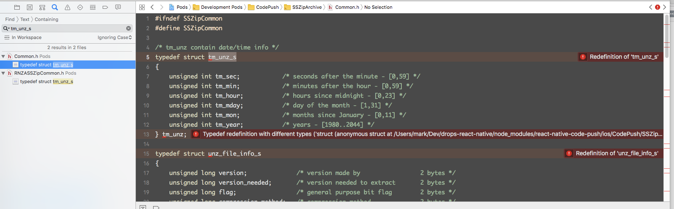Go forward in editor history

(162, 7)
